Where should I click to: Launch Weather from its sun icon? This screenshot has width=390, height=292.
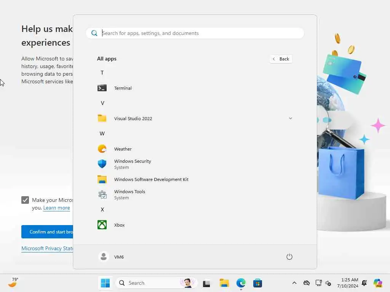point(102,149)
